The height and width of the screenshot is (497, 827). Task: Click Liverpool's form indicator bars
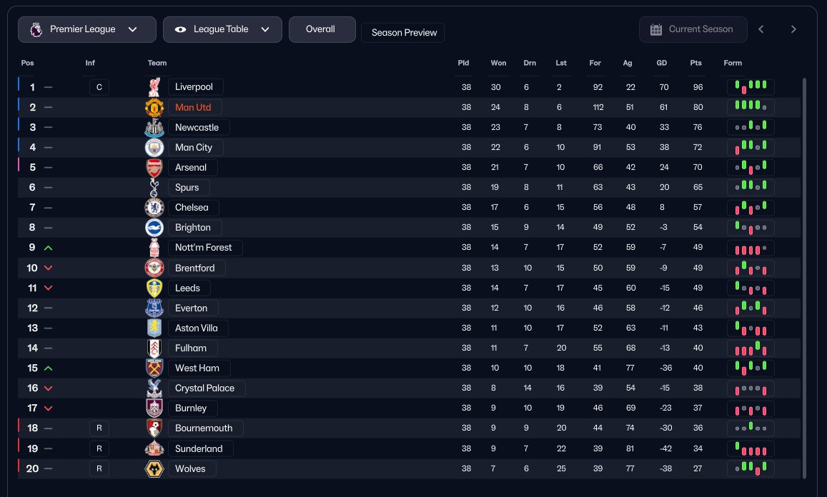tap(751, 87)
